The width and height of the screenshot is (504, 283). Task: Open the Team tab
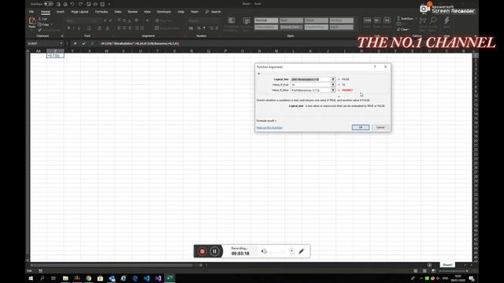coord(195,12)
